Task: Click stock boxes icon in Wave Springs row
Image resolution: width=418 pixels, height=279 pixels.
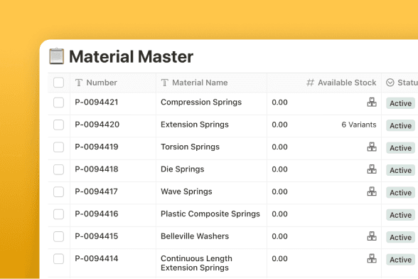Action: [x=372, y=191]
